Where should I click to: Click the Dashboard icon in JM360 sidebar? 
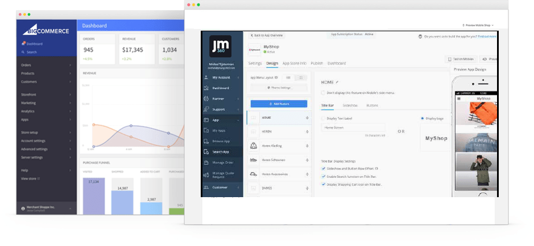pyautogui.click(x=206, y=88)
